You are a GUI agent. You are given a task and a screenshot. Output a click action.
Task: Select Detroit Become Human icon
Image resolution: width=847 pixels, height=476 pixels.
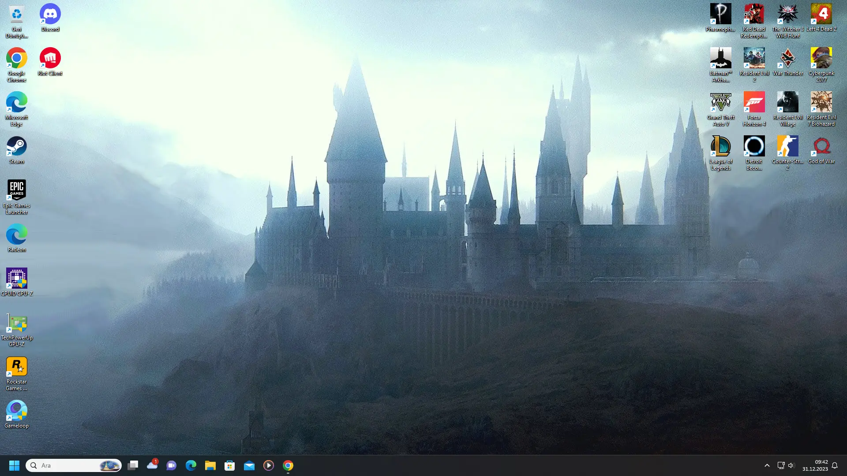(754, 153)
